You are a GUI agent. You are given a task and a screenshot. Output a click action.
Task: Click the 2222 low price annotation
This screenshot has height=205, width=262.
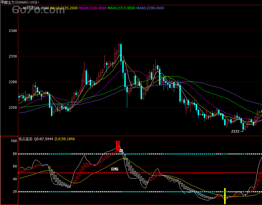point(235,131)
